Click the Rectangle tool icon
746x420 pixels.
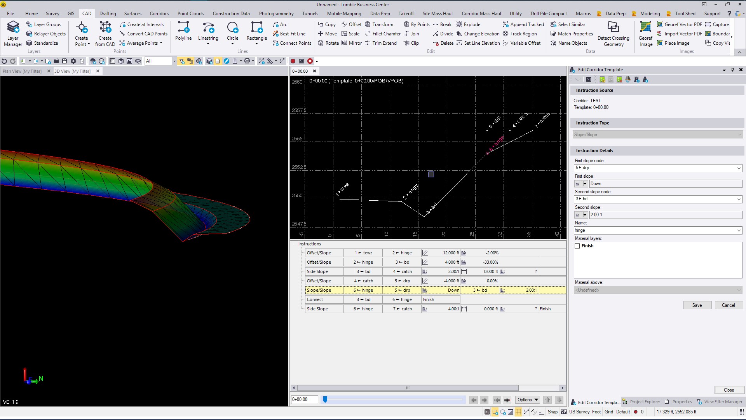click(x=256, y=28)
